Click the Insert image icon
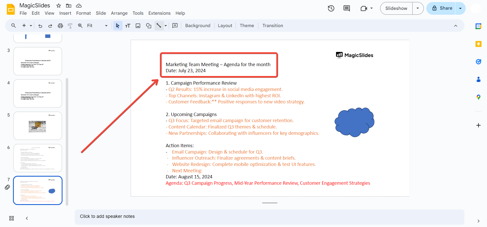Screen dimensions: 487x227 (x=138, y=26)
